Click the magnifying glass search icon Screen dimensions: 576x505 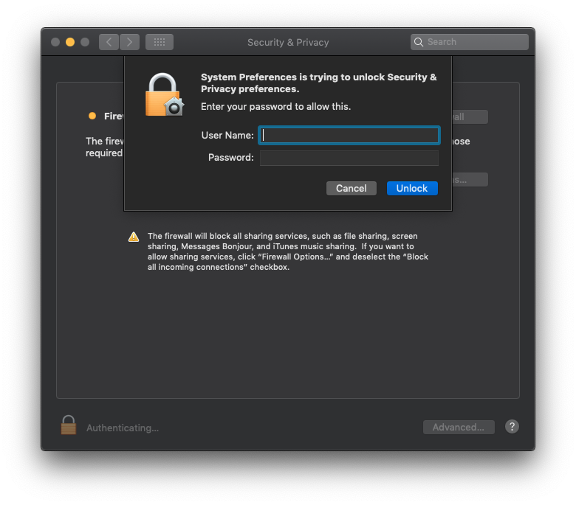(419, 42)
